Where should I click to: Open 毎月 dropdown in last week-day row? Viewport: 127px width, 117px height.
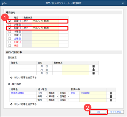coord(42,100)
